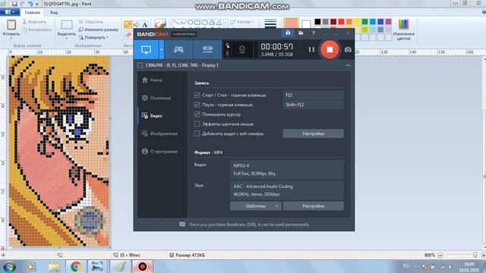Open the Paint file menu button
The width and height of the screenshot is (486, 273).
point(10,12)
